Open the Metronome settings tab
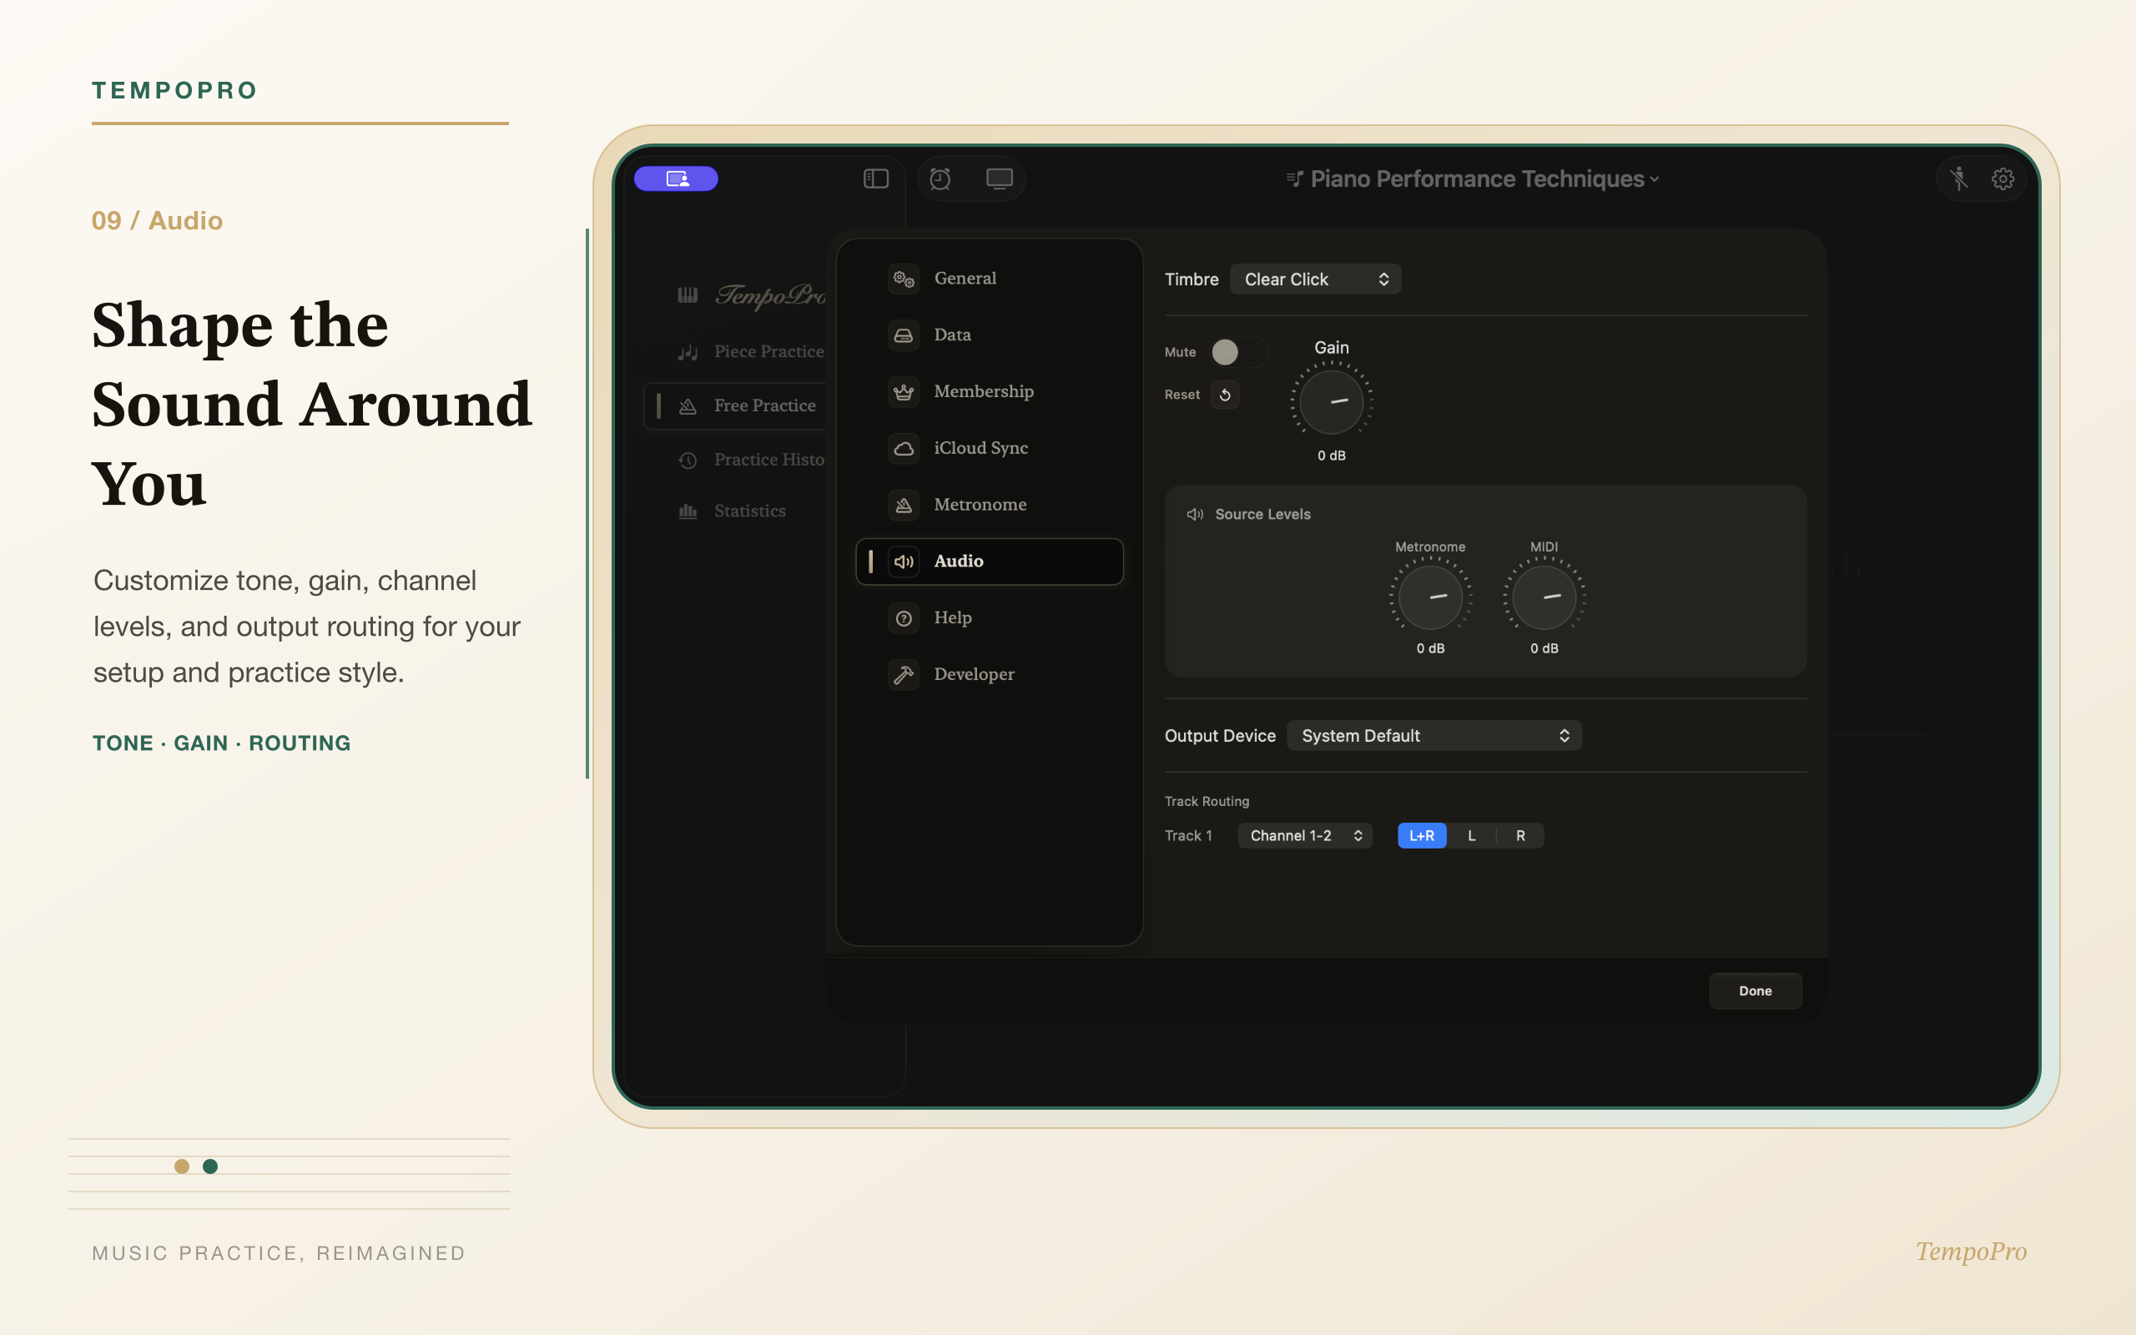This screenshot has height=1335, width=2136. [x=990, y=505]
